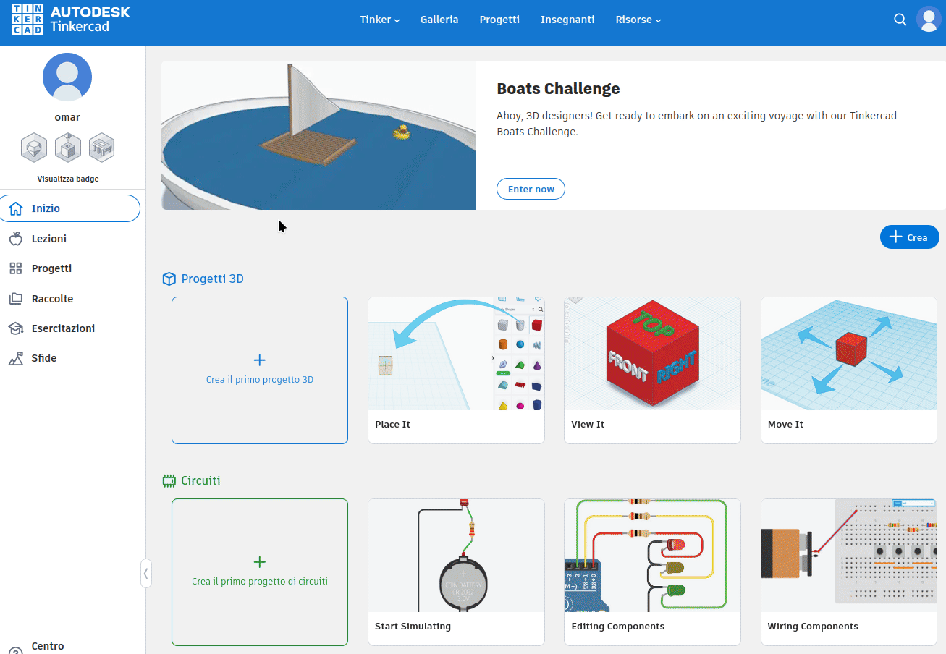The image size is (946, 654).
Task: Select the first badge hexagon icon
Action: 34,147
